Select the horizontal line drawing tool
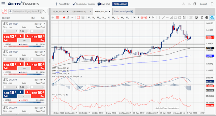 [x=167, y=18]
